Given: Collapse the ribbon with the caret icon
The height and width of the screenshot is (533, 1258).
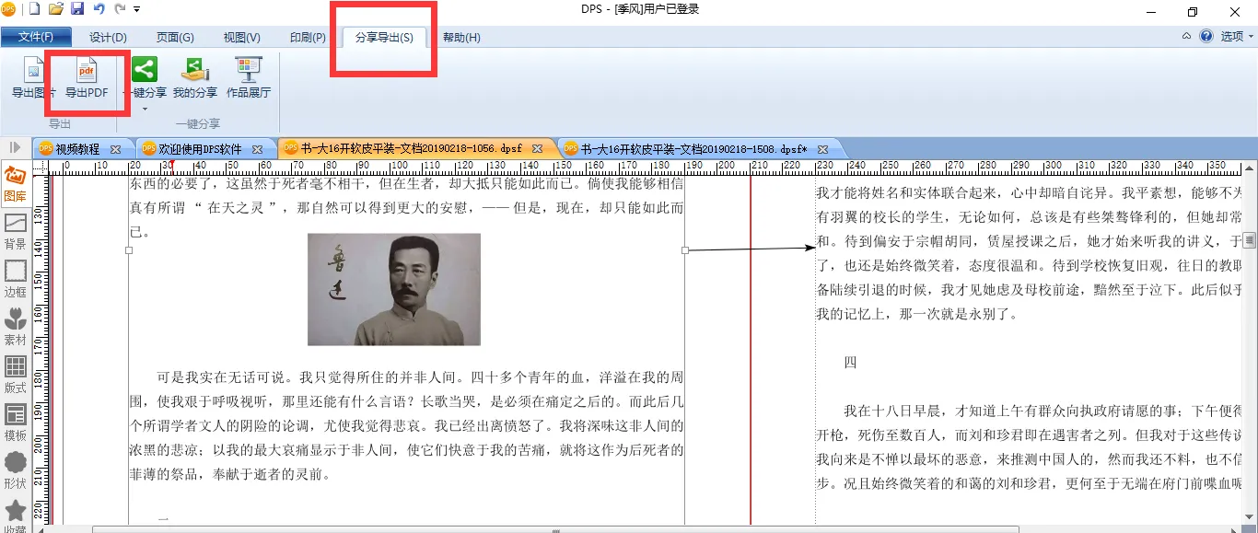Looking at the screenshot, I should pyautogui.click(x=1186, y=37).
